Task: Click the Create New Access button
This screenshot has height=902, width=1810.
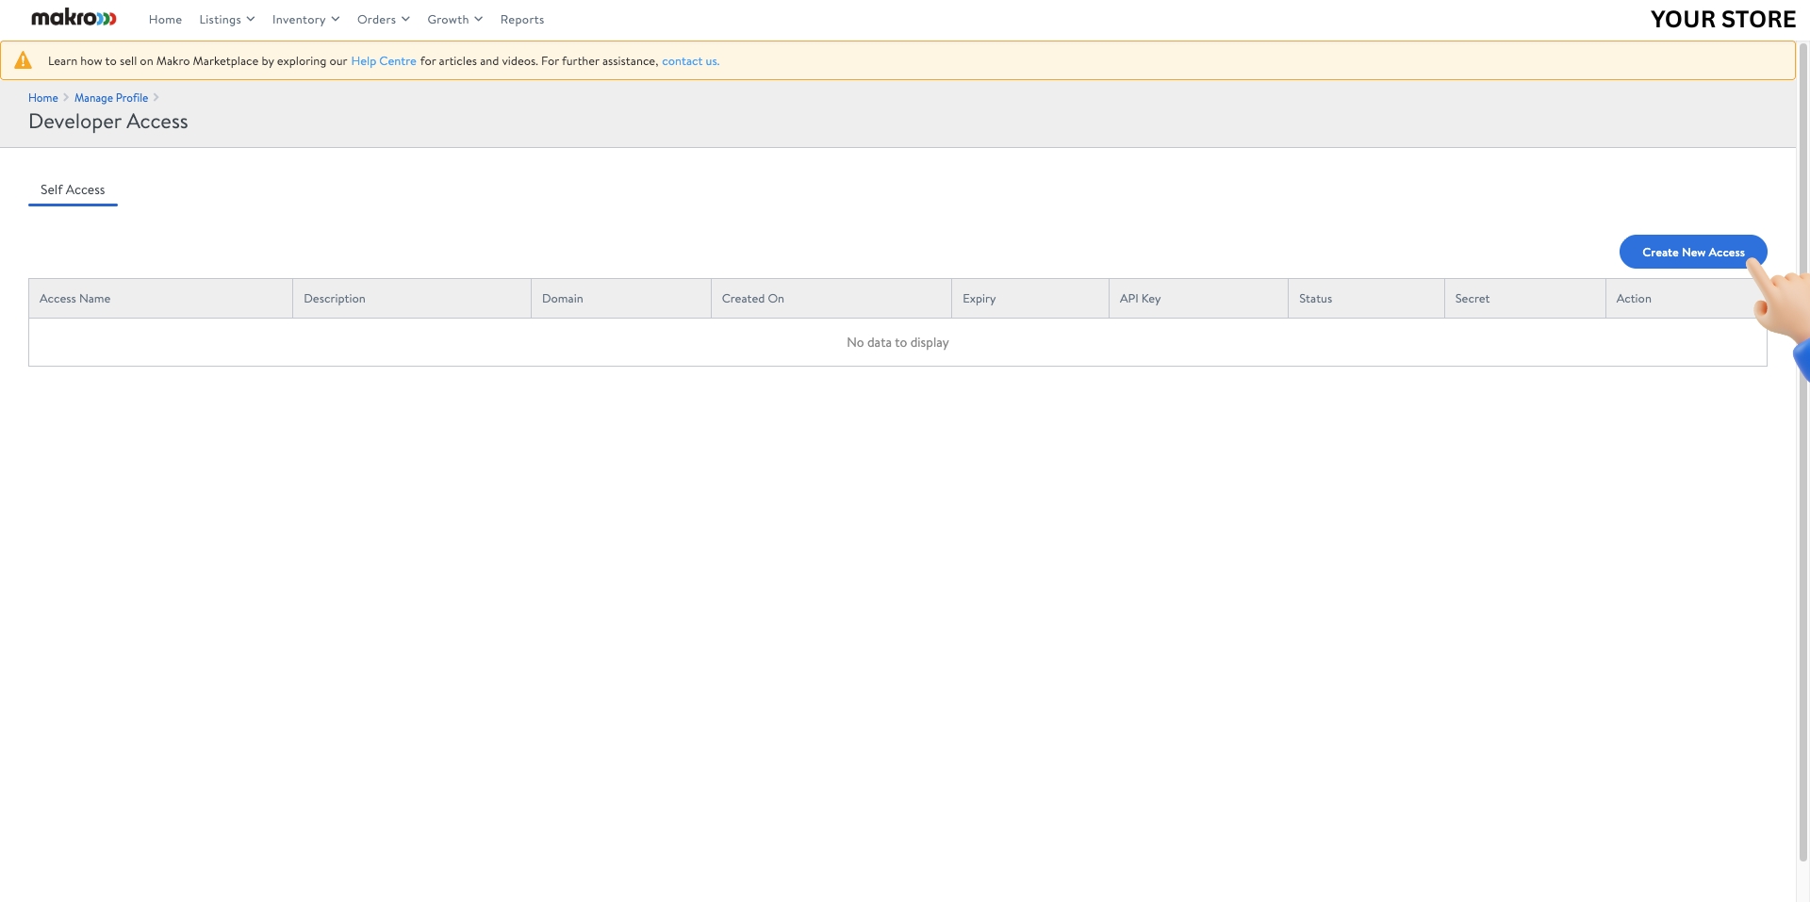Action: 1692,252
